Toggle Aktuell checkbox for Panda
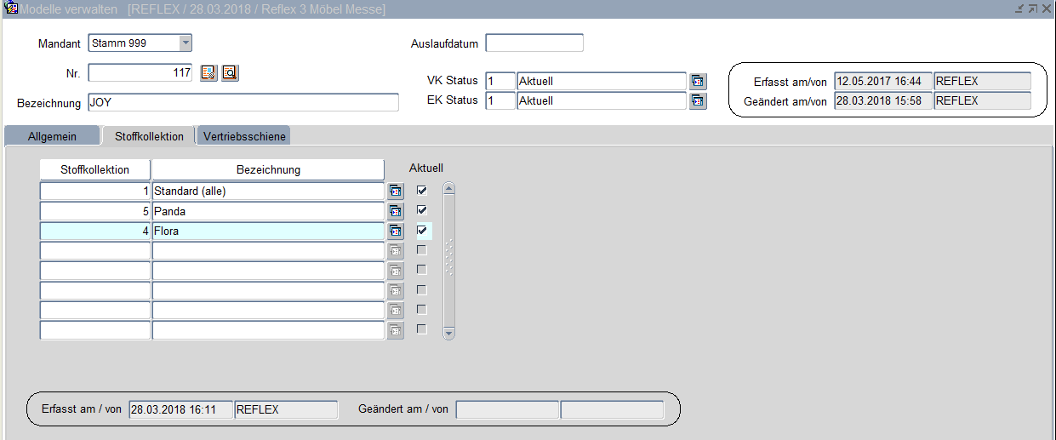1056x440 pixels. (422, 210)
